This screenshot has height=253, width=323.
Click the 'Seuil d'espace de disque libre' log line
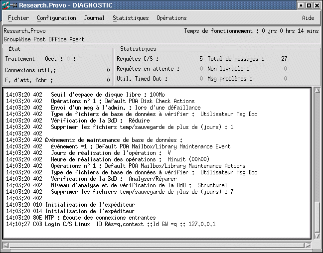click(x=86, y=95)
